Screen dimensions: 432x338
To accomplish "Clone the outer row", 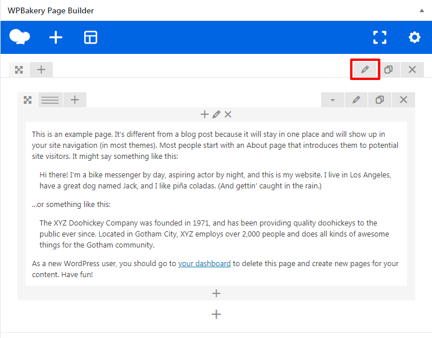I will pos(388,70).
